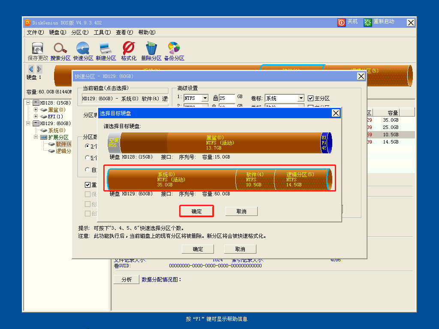Toggle the disabled 保 checkbox in 快速分区
The width and height of the screenshot is (439, 329).
point(87,194)
